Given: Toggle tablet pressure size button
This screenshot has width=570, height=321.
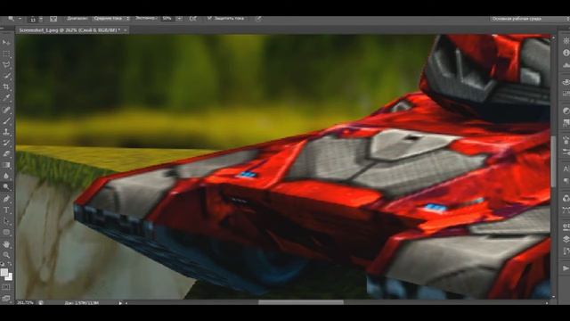Looking at the screenshot, I should 258,19.
